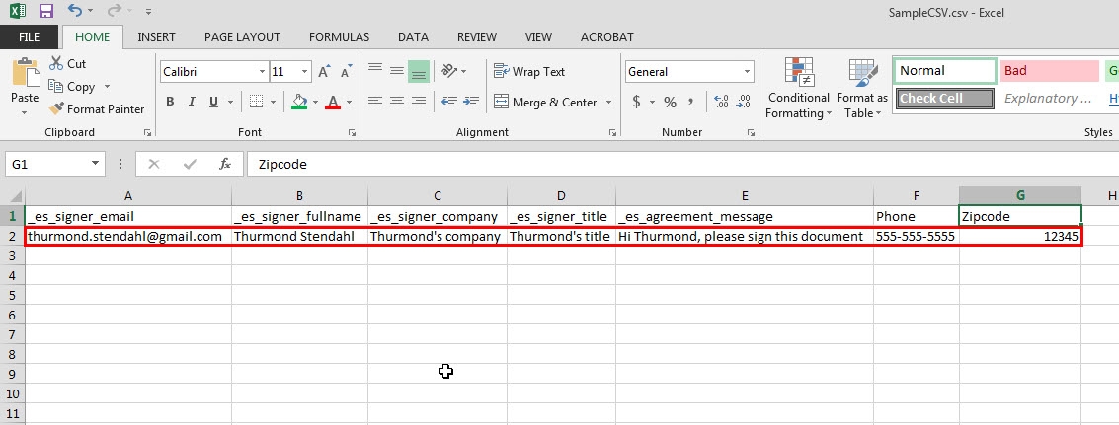Click the Insert Function fx icon
Image resolution: width=1119 pixels, height=425 pixels.
225,164
